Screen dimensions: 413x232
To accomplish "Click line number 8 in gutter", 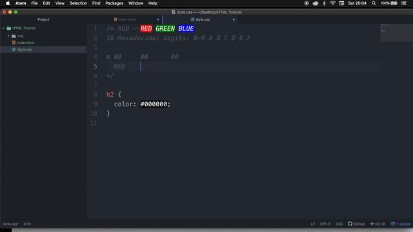I will (96, 95).
